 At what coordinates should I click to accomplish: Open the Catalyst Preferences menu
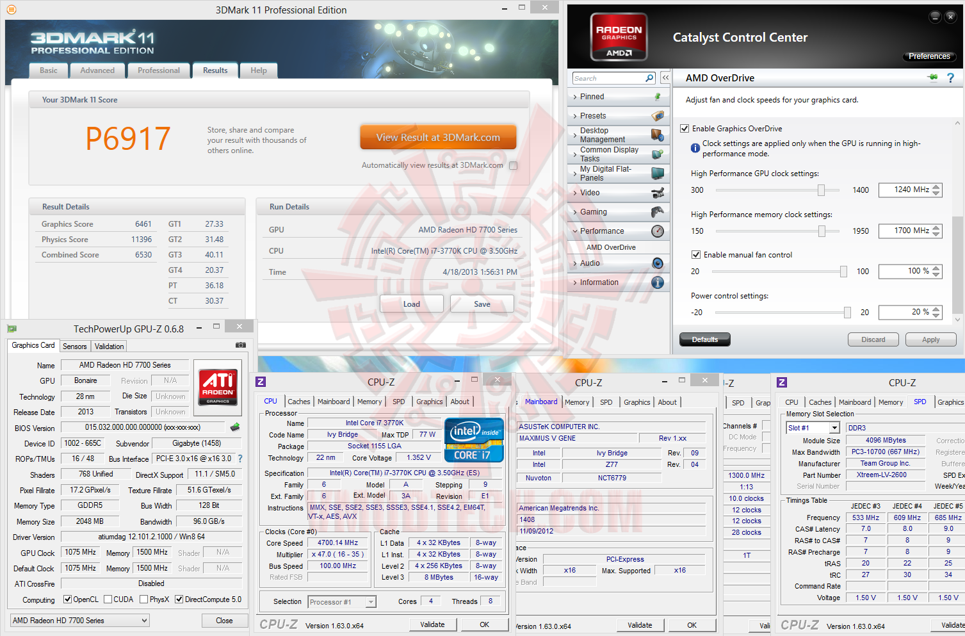[929, 56]
